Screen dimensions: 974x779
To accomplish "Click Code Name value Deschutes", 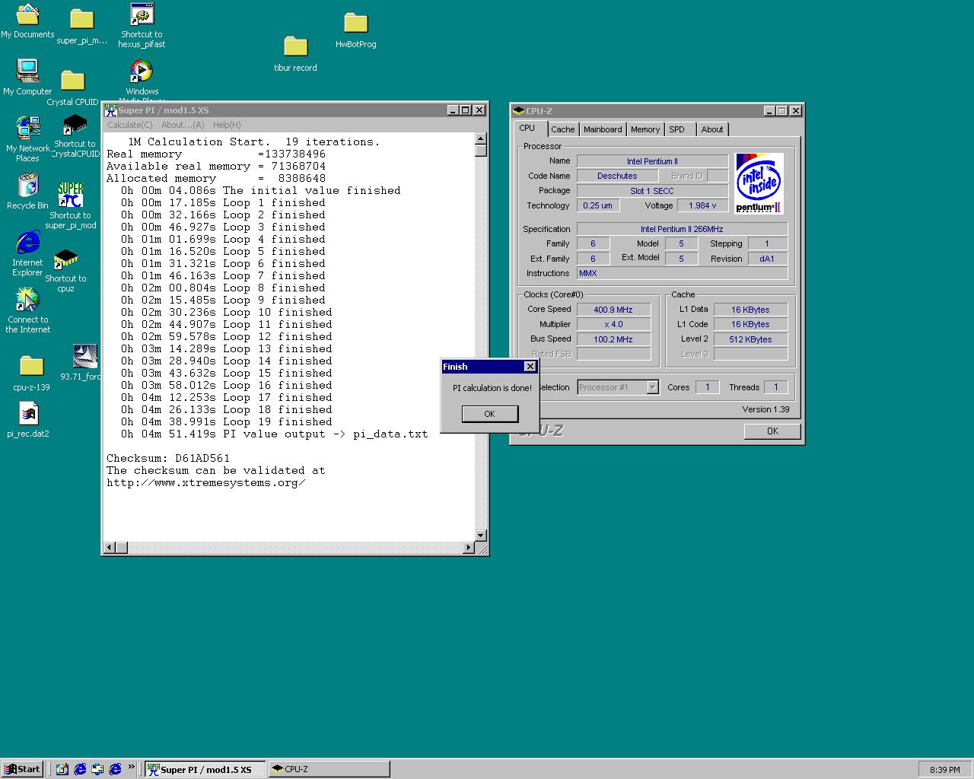I will [x=617, y=176].
